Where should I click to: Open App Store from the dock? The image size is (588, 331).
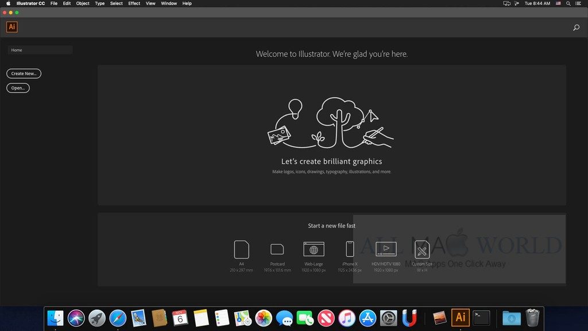tap(367, 318)
